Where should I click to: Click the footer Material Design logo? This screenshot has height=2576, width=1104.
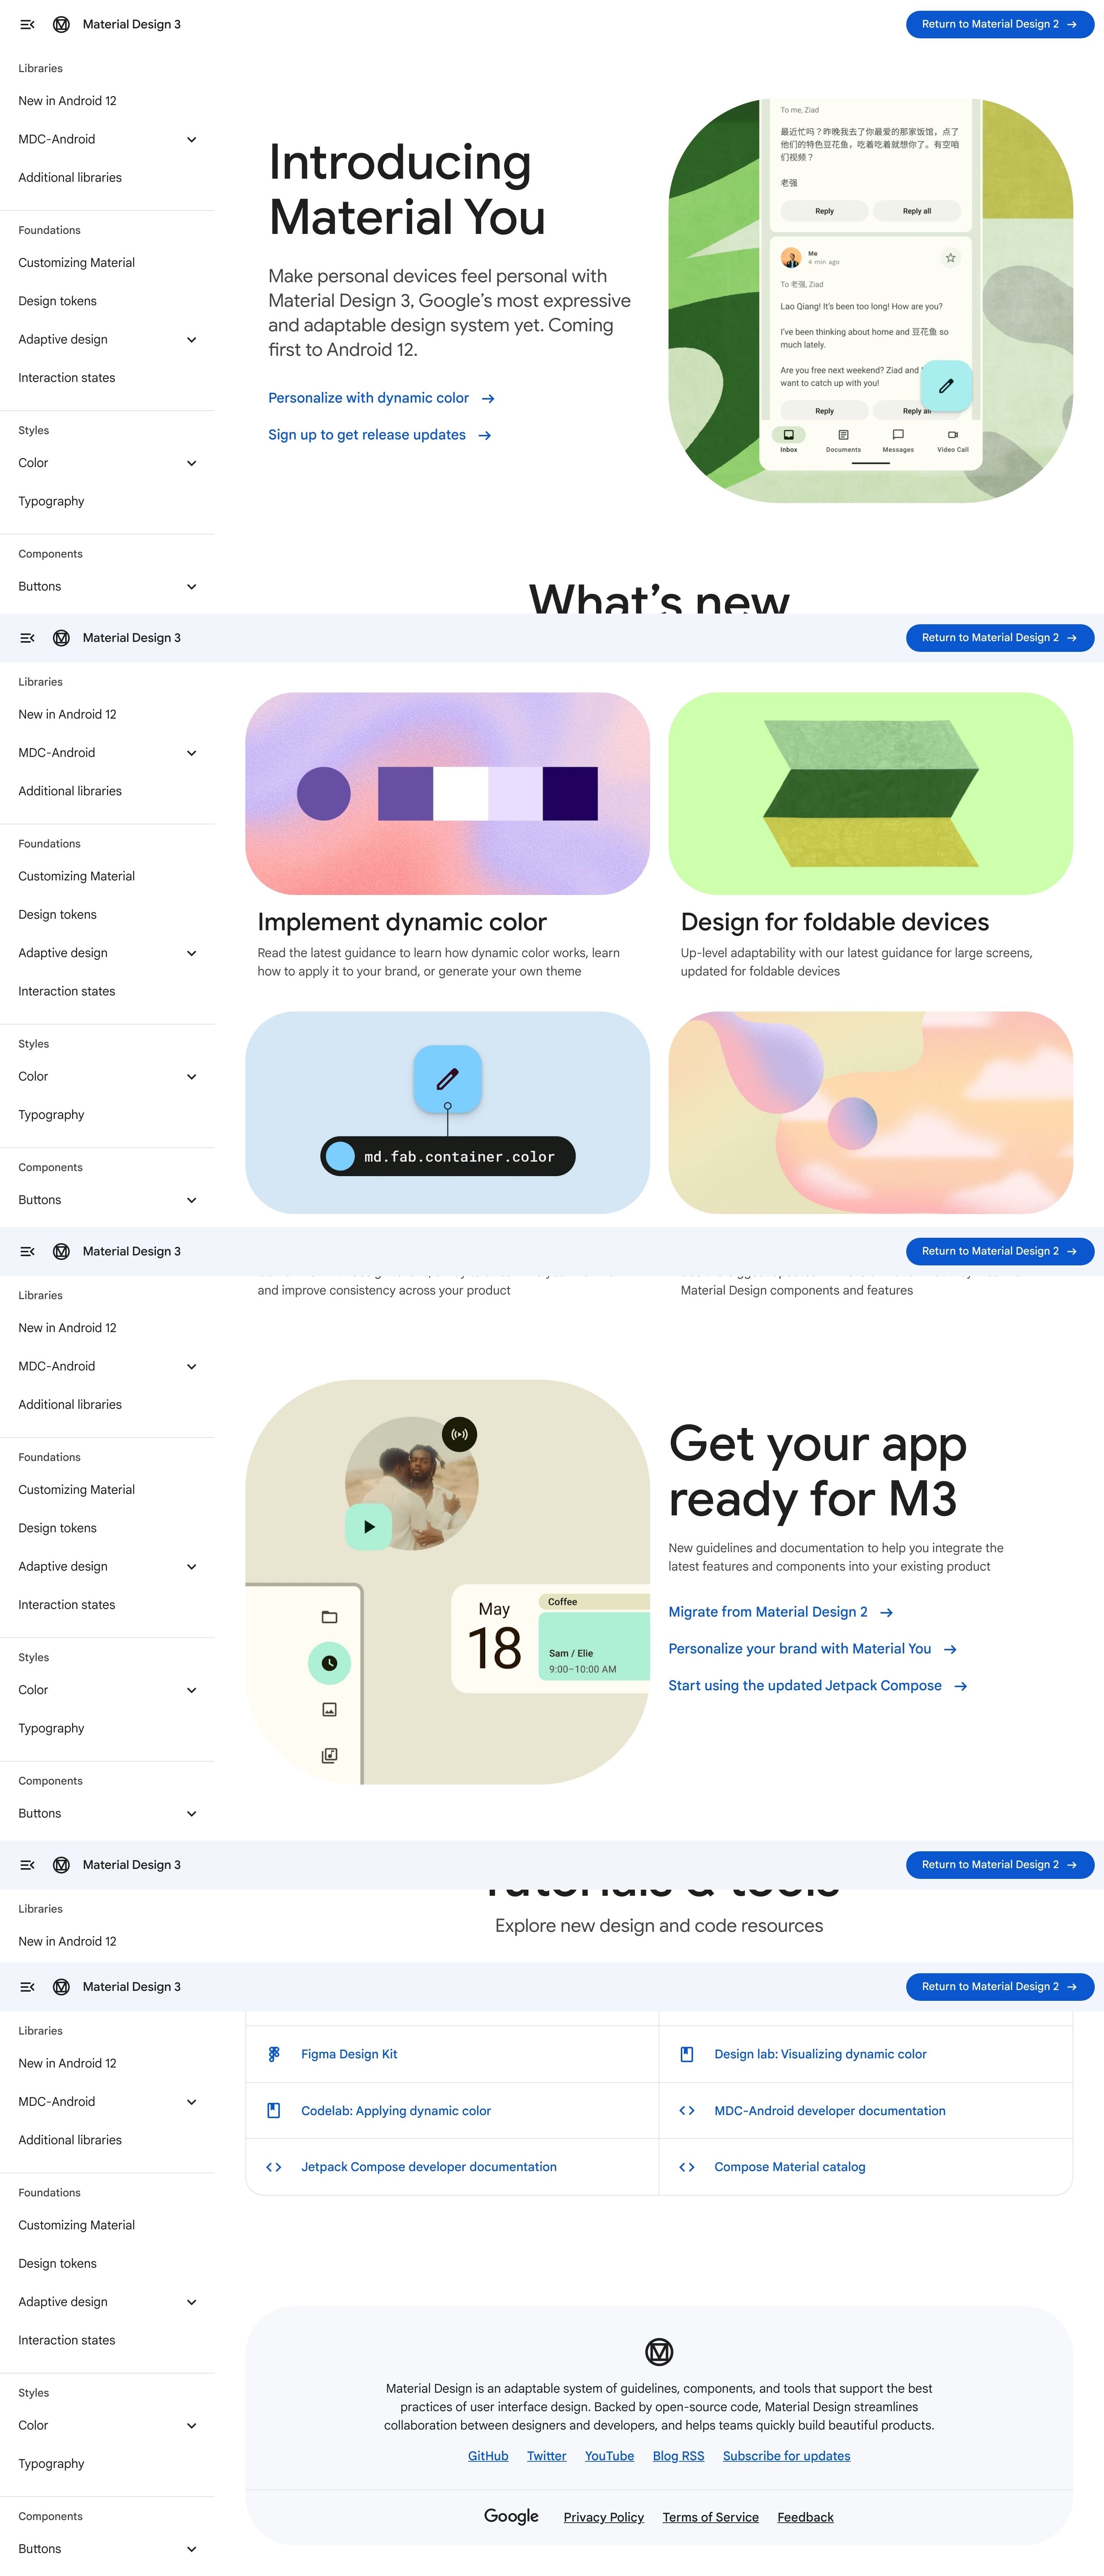click(659, 2351)
